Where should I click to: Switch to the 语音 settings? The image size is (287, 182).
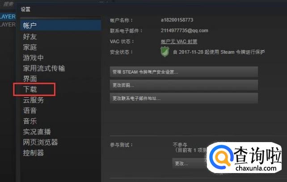click(x=30, y=110)
